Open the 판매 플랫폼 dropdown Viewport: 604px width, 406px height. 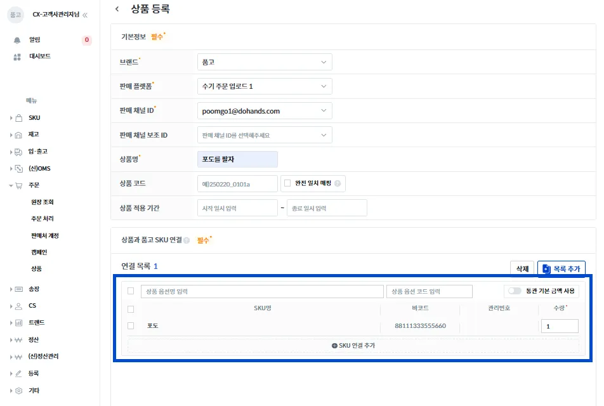265,86
